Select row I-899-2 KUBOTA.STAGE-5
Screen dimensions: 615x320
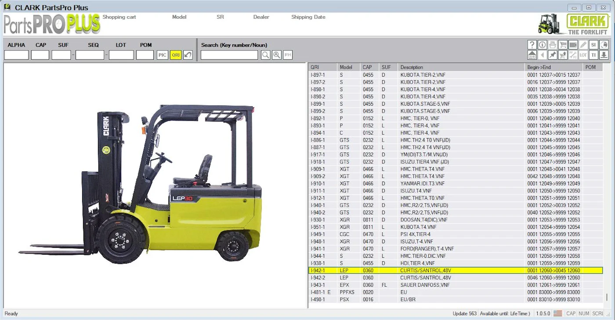456,111
